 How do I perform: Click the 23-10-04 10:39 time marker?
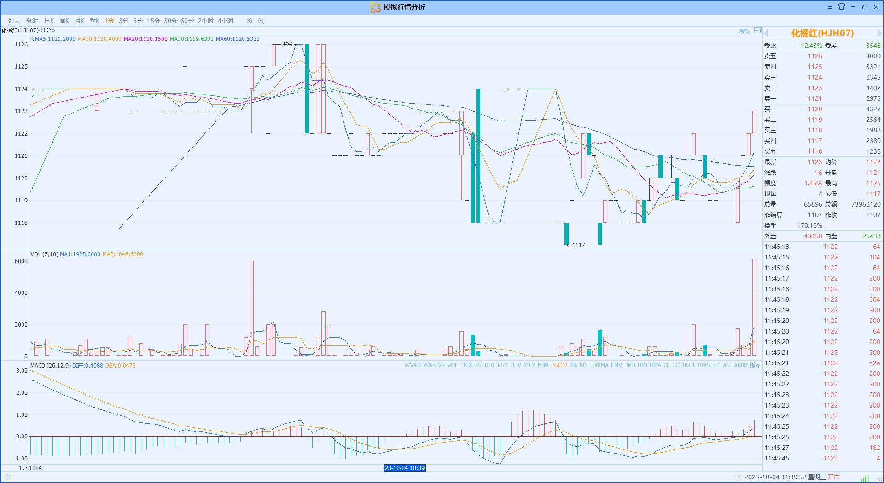click(x=405, y=468)
